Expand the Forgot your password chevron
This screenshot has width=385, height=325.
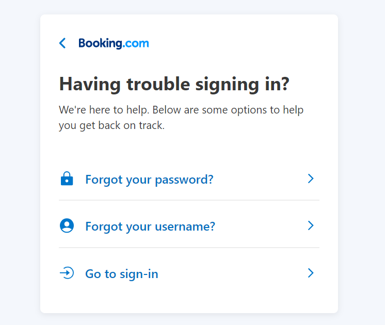[x=311, y=179]
